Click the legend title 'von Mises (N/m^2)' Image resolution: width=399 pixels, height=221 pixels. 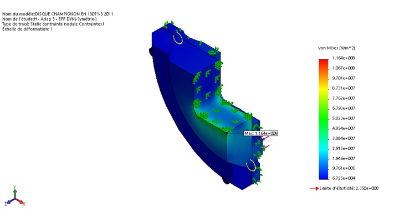[336, 48]
